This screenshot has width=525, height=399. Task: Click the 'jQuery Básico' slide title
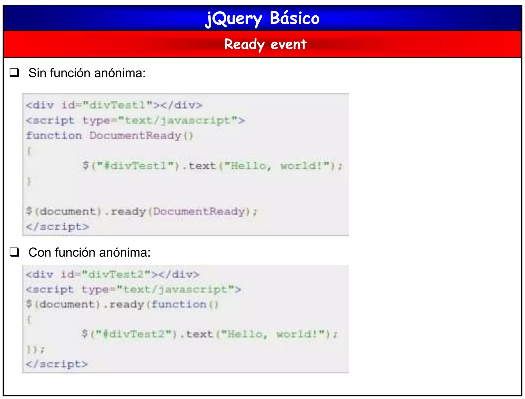[262, 19]
